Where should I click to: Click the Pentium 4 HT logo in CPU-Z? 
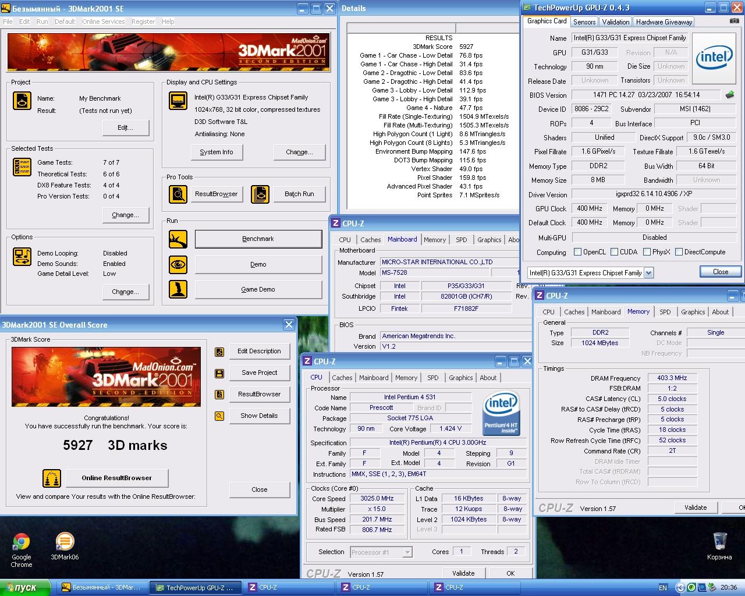(501, 414)
